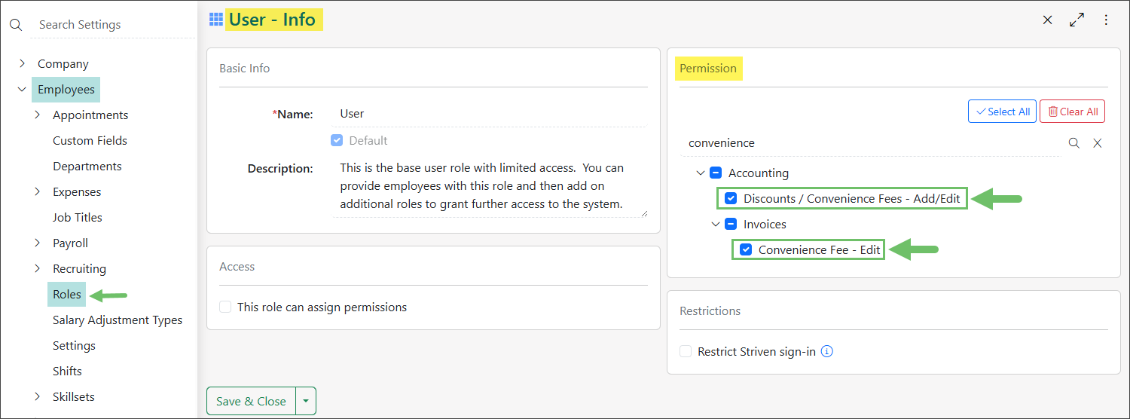This screenshot has height=419, width=1130.
Task: Expand the Recruiting submenu
Action: pos(38,268)
